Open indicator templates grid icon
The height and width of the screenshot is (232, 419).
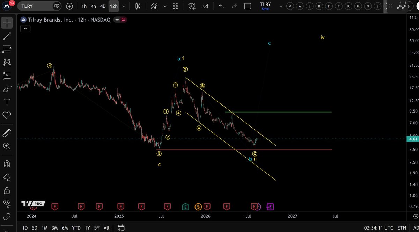click(x=176, y=6)
